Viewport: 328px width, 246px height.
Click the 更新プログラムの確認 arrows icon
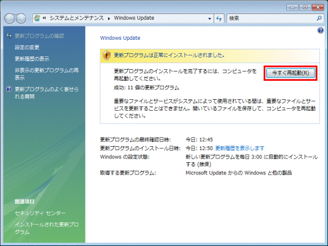coord(9,35)
